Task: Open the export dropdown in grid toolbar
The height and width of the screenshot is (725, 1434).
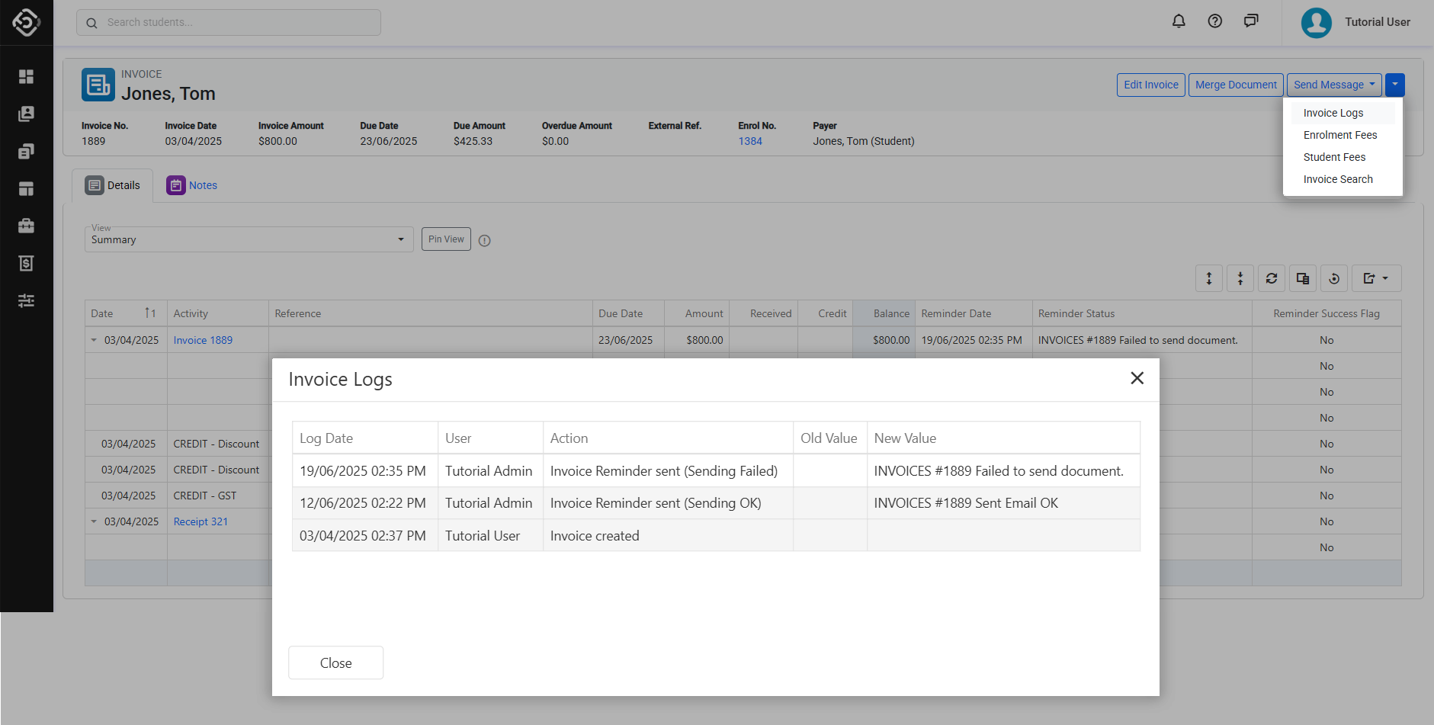Action: click(x=1376, y=279)
